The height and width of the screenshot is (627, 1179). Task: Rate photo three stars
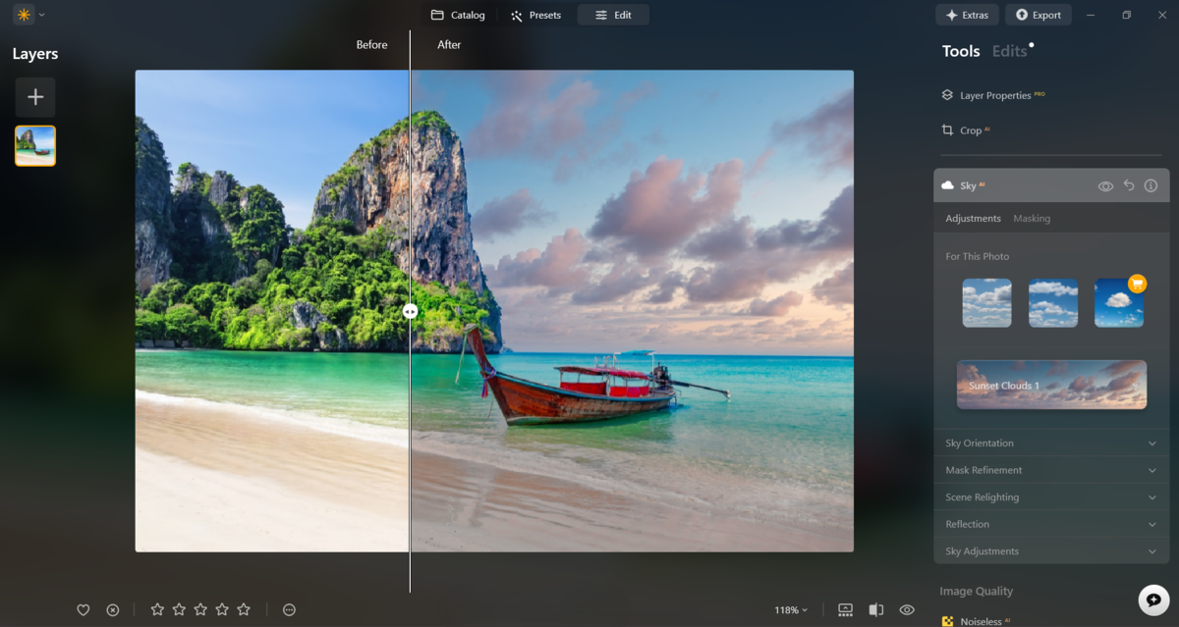pyautogui.click(x=200, y=610)
